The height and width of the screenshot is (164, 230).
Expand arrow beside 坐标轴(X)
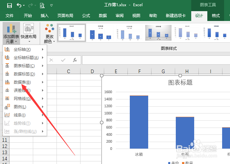point(43,50)
